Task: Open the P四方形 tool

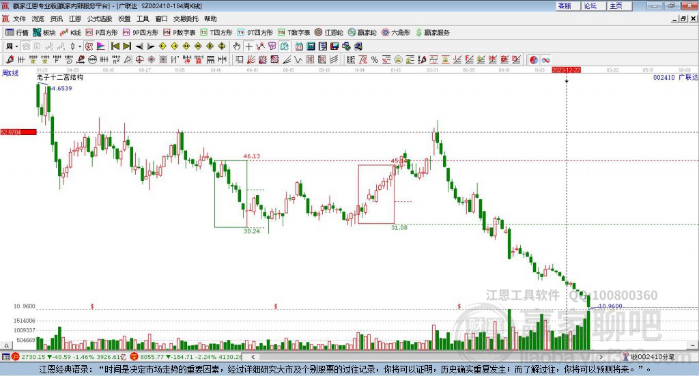Action: (x=101, y=33)
